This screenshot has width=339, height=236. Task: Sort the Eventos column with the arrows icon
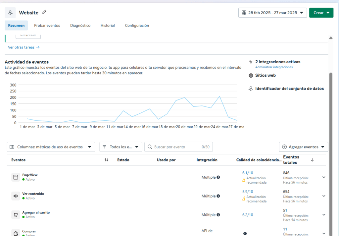click(106, 160)
